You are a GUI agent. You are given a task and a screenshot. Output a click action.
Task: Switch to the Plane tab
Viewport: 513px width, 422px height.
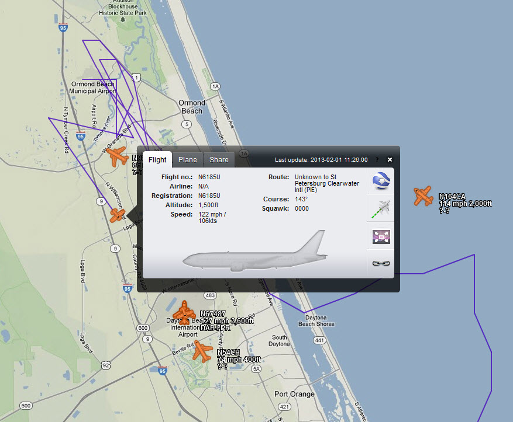(x=187, y=160)
